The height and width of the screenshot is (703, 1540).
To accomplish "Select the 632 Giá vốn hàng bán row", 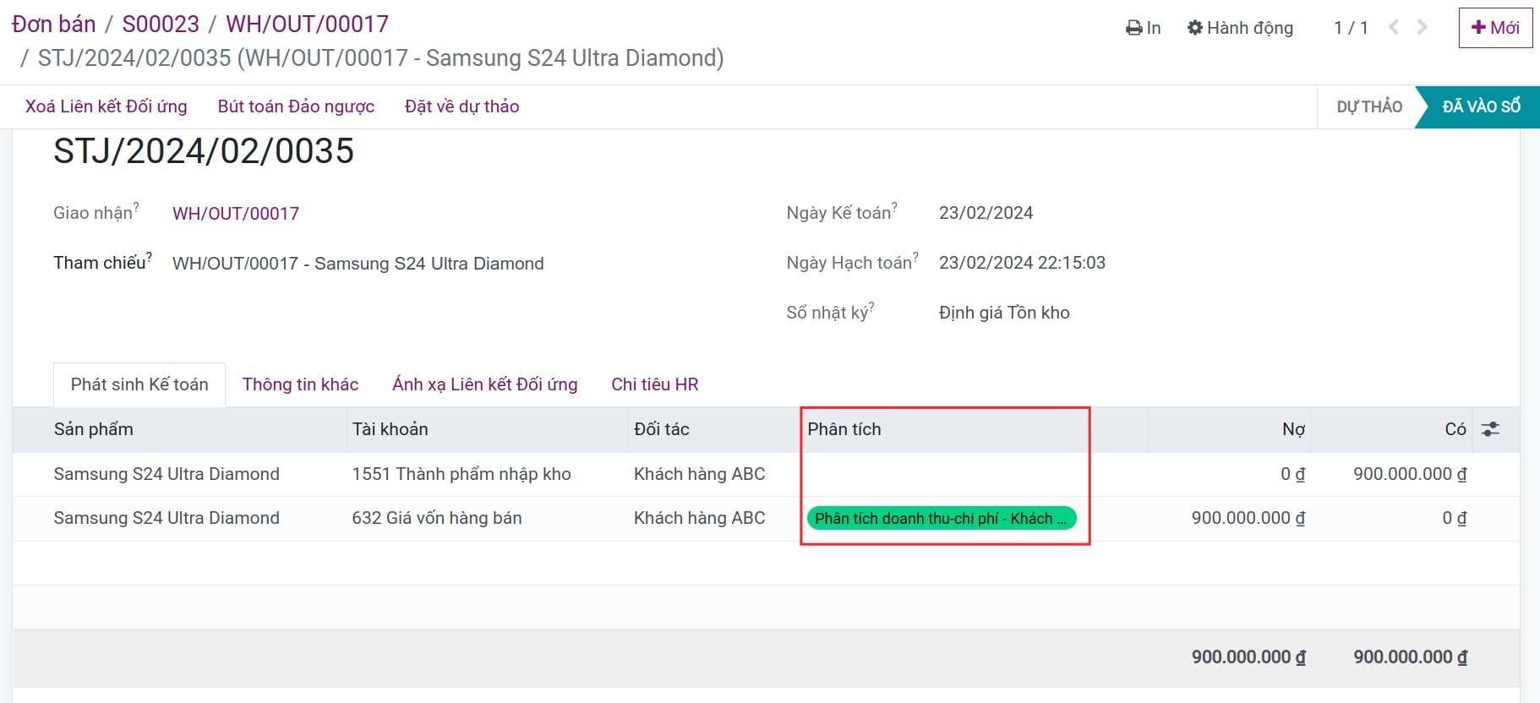I will [436, 518].
